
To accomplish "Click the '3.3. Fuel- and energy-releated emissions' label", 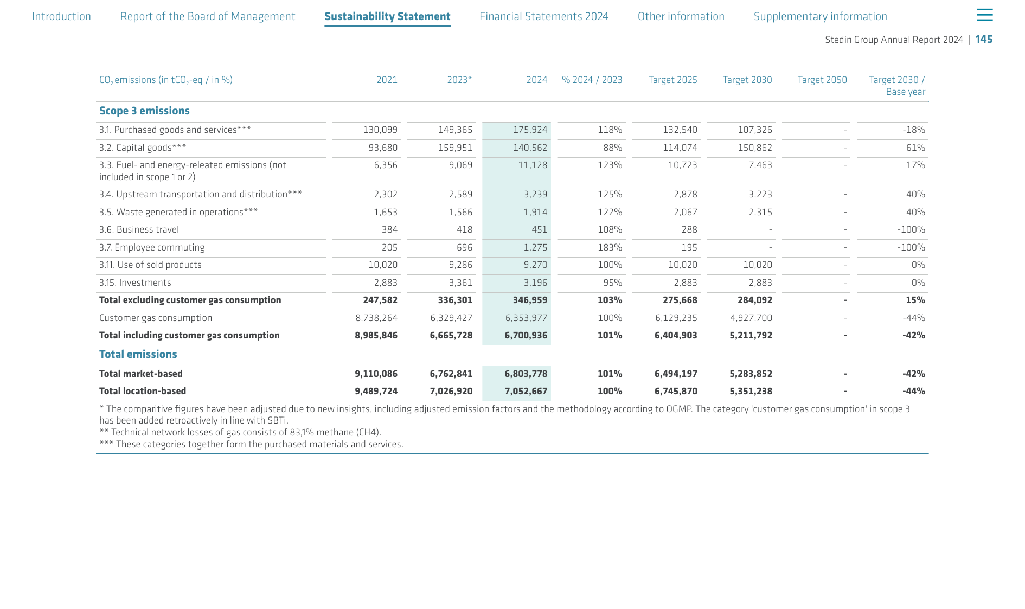I will point(193,171).
